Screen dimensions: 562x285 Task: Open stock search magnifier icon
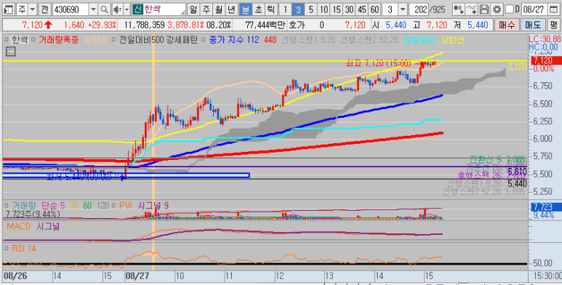click(104, 9)
